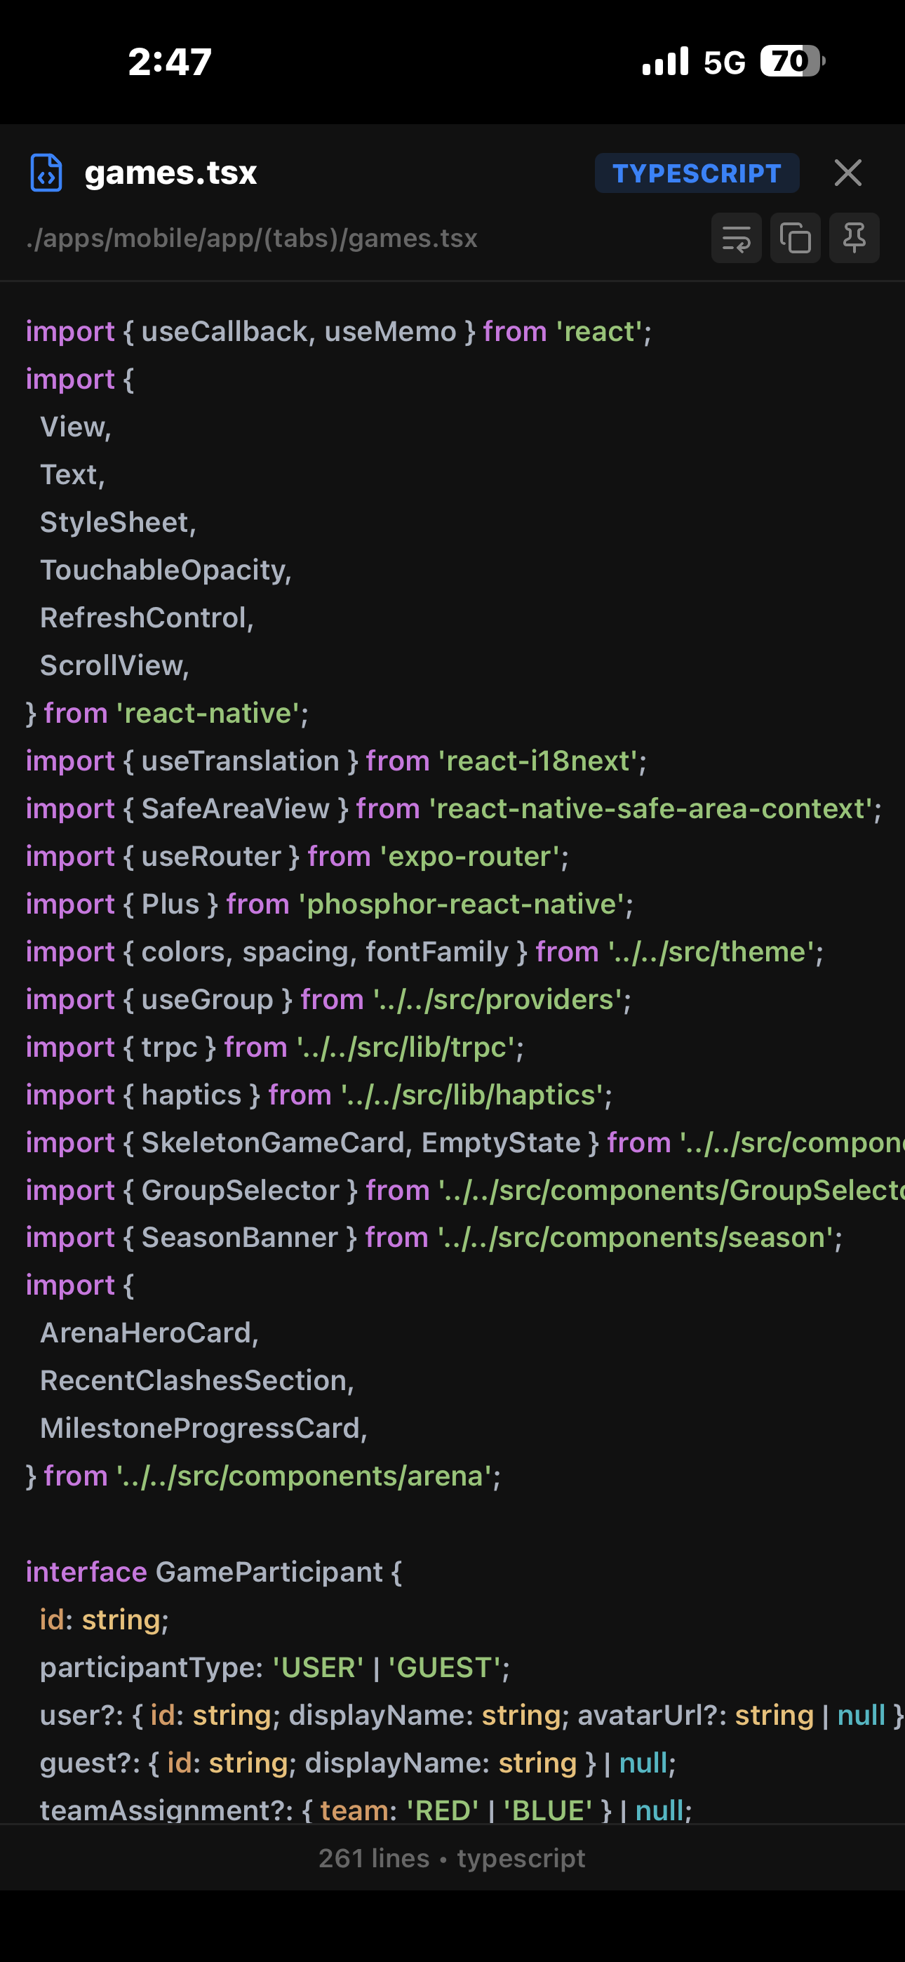The image size is (905, 1962).
Task: Tap the '261 lines • typescript' footer
Action: tap(452, 1858)
